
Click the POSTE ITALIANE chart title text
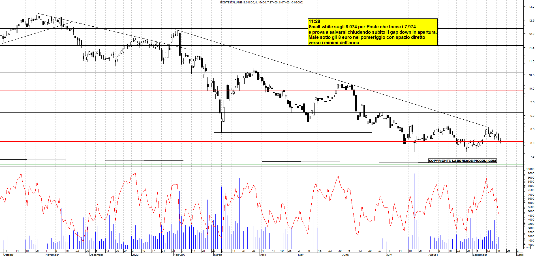coord(262,3)
